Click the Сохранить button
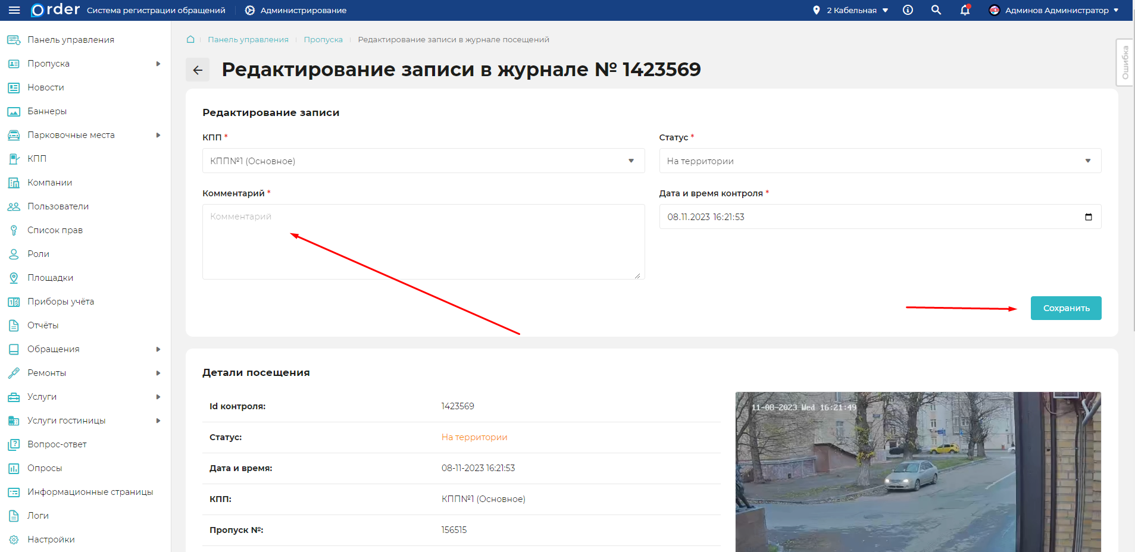 coord(1065,308)
